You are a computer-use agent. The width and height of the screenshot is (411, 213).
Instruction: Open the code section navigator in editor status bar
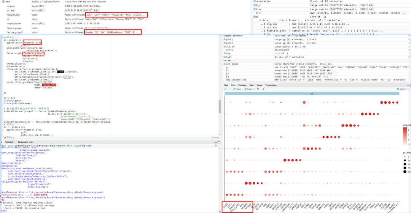tap(9, 137)
